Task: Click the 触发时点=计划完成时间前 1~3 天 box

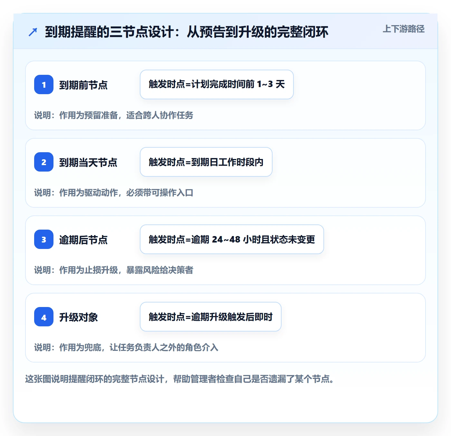Action: click(x=217, y=84)
